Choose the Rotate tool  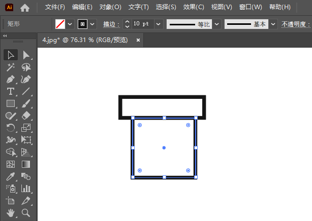click(11, 128)
